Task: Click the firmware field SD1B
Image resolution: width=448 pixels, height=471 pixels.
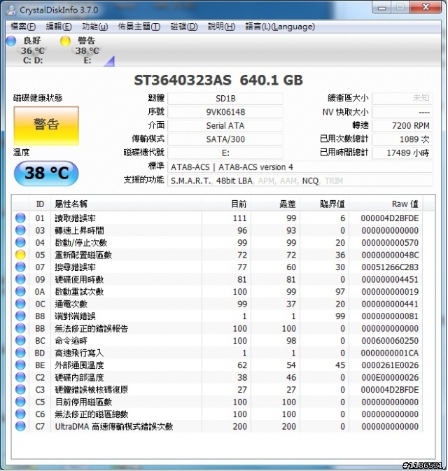Action: 225,99
